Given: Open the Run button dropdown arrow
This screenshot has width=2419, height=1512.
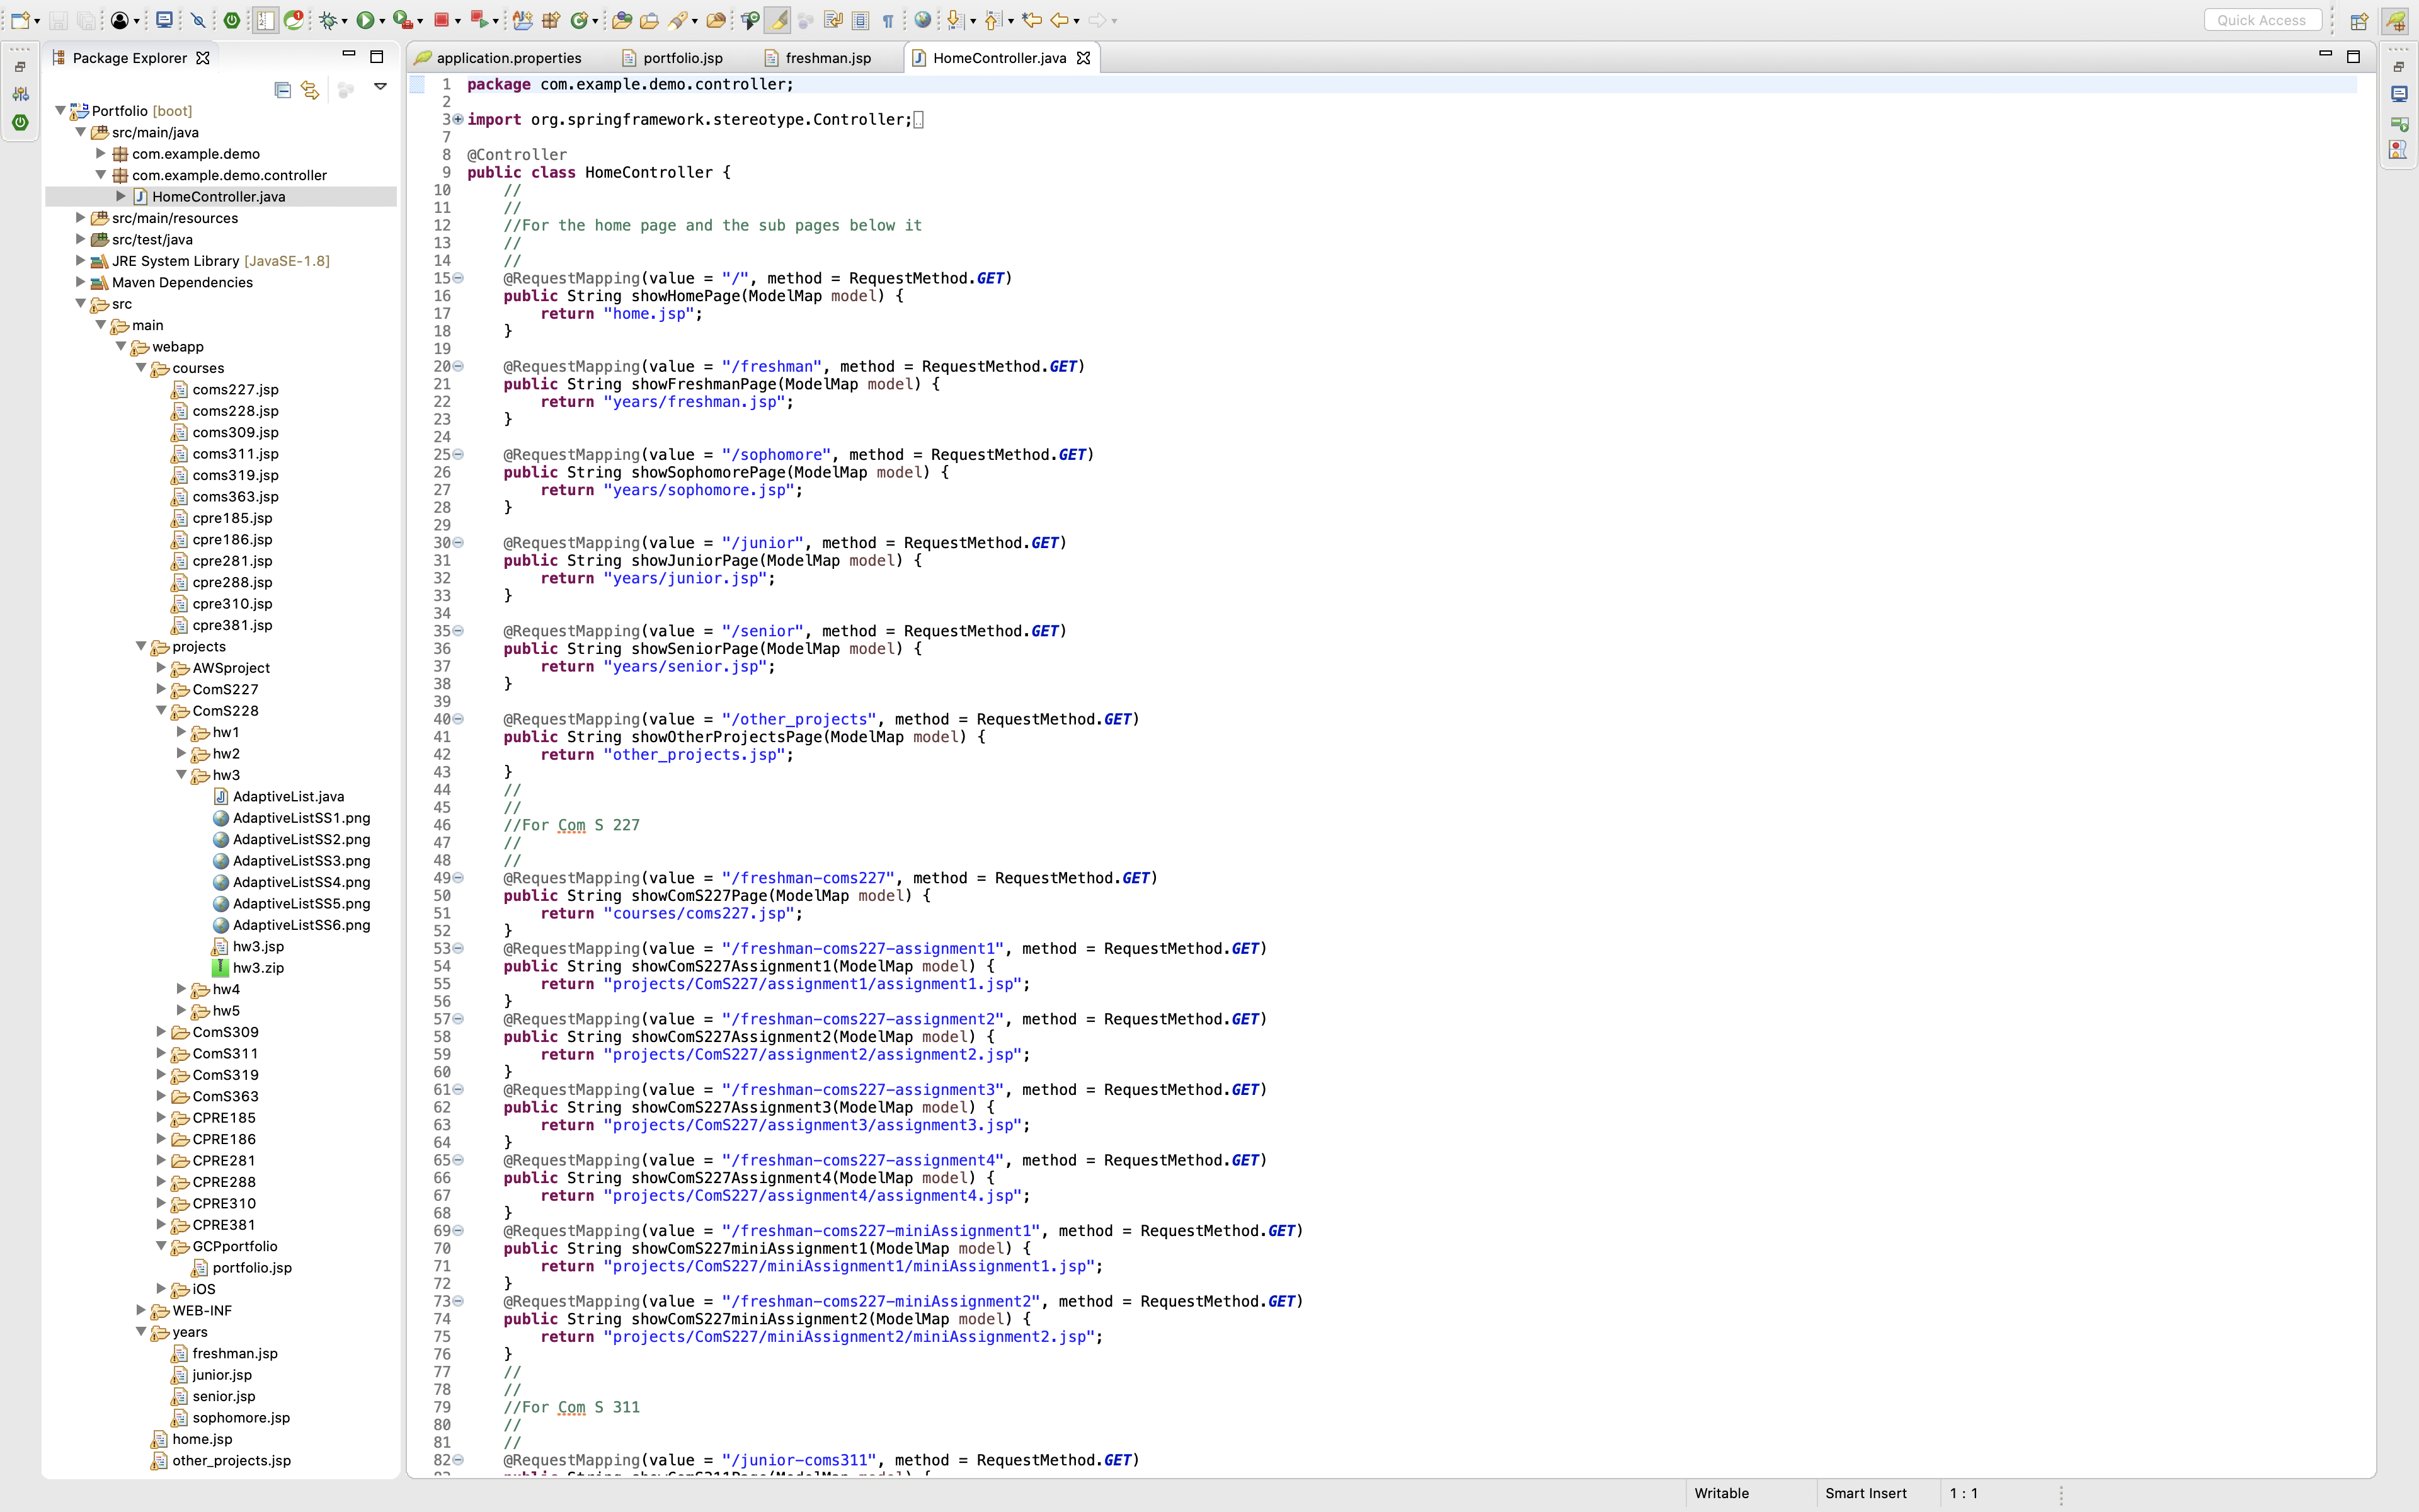Looking at the screenshot, I should (x=382, y=21).
